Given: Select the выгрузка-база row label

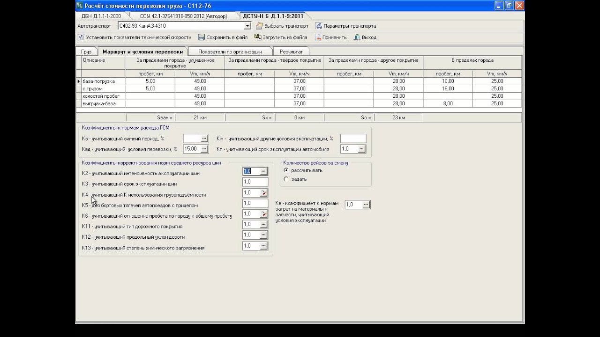Looking at the screenshot, I should (103, 103).
